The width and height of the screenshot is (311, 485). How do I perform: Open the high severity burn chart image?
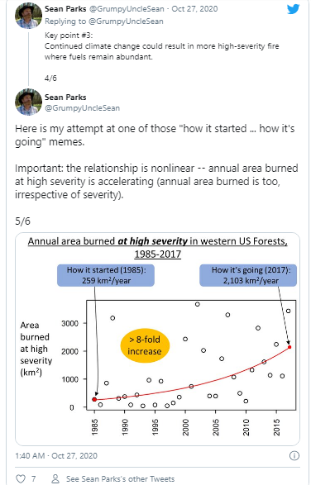(x=157, y=339)
